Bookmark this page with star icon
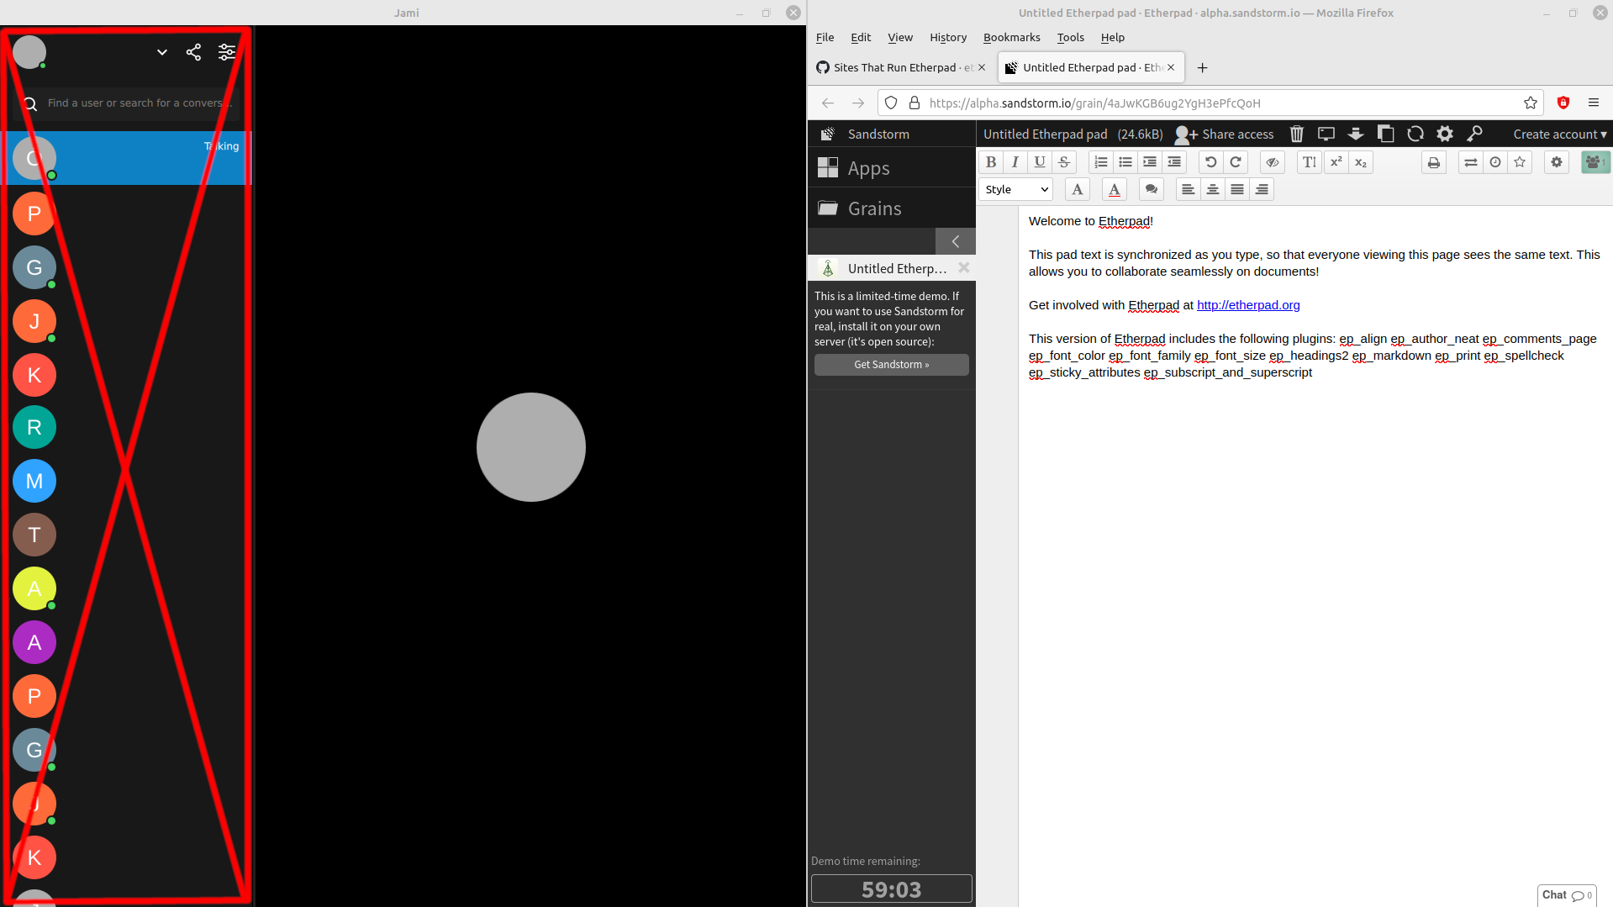 [x=1531, y=103]
